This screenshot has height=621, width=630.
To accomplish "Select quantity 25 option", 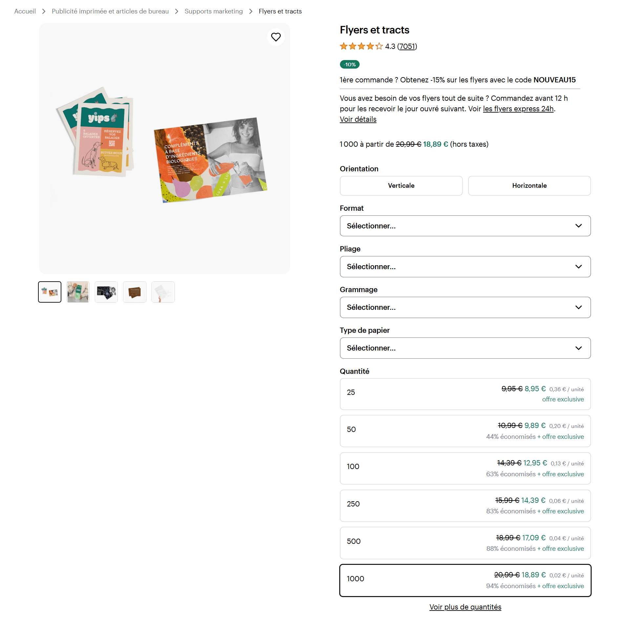I will [x=465, y=394].
